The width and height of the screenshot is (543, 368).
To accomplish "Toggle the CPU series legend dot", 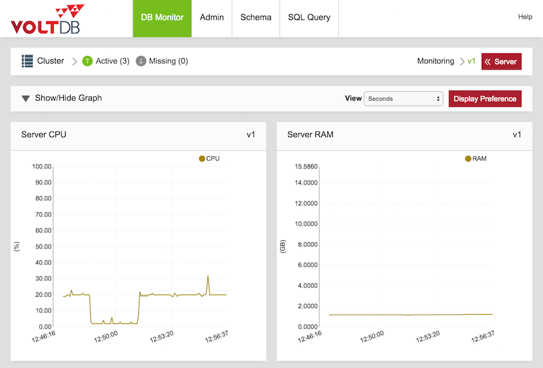I will [x=202, y=159].
